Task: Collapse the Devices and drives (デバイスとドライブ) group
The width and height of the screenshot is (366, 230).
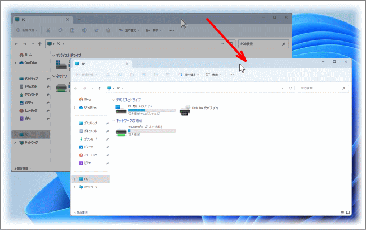Action: (113, 100)
